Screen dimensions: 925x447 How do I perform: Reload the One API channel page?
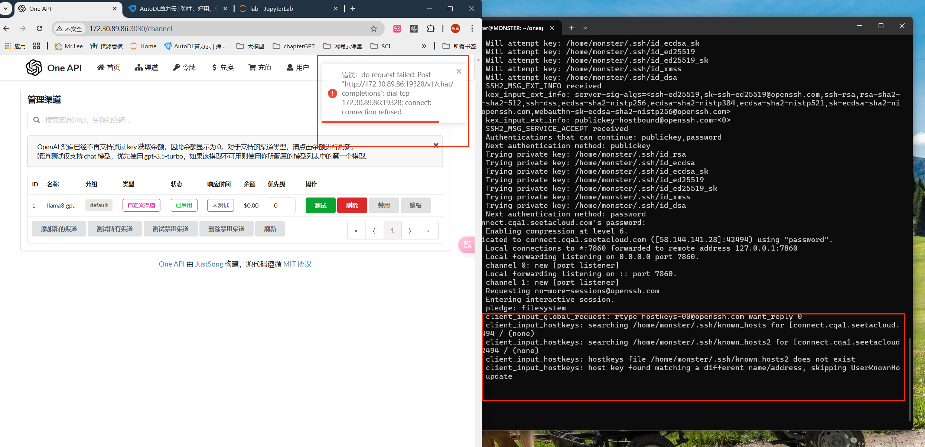(x=40, y=29)
